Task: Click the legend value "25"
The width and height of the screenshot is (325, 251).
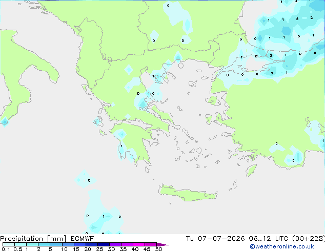Action: (99, 249)
